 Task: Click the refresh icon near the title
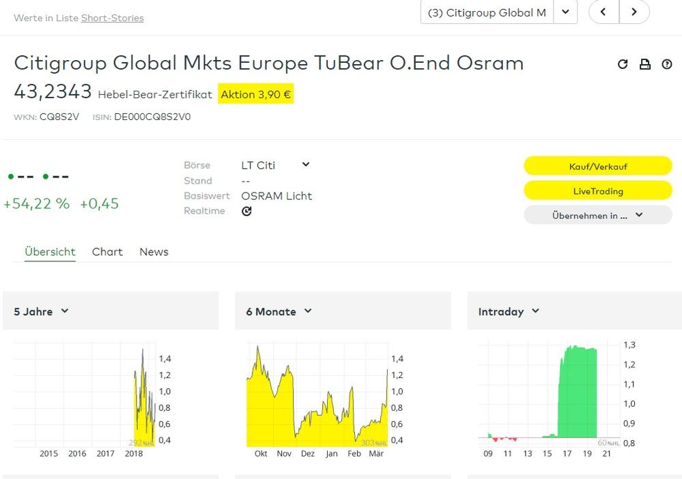(x=623, y=64)
